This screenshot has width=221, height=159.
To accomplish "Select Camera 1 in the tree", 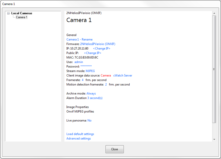I will (x=22, y=17).
